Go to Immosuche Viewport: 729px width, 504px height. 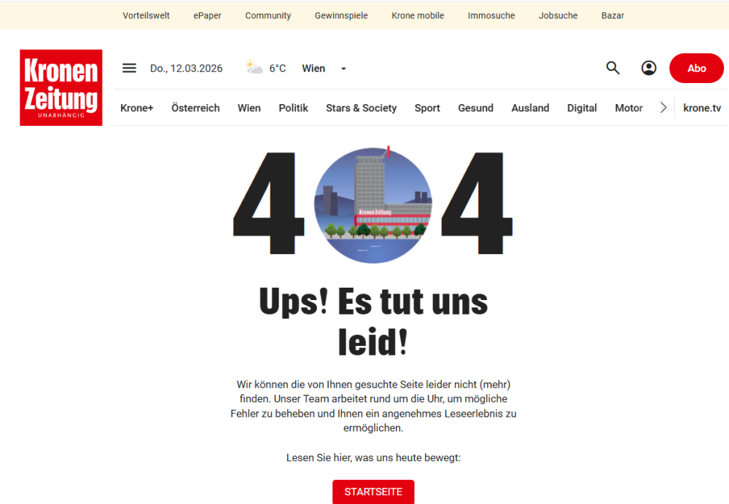[x=491, y=15]
